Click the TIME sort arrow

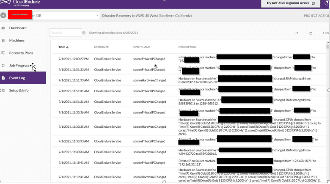click(x=67, y=47)
